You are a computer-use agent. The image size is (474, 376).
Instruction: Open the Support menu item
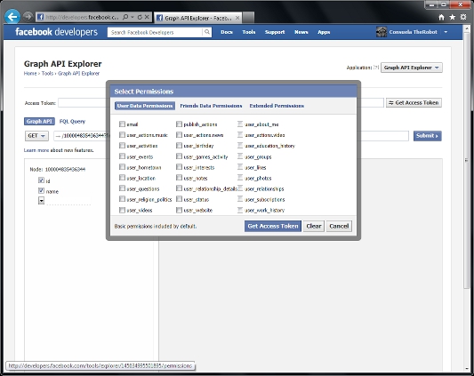tap(275, 32)
